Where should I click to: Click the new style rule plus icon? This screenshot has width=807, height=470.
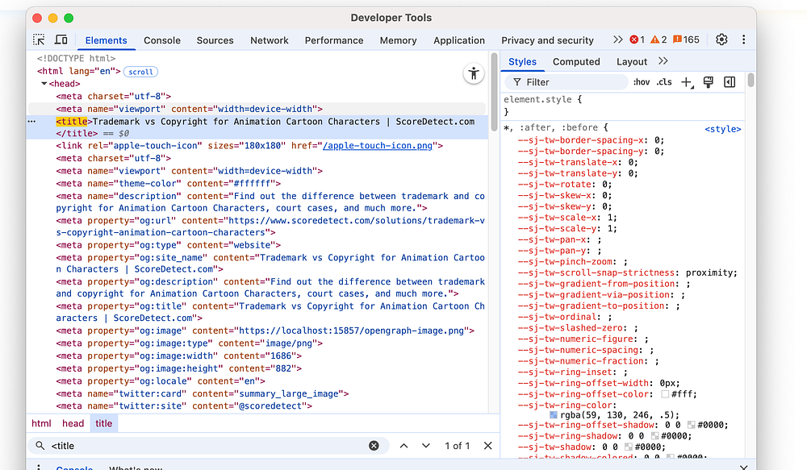686,82
